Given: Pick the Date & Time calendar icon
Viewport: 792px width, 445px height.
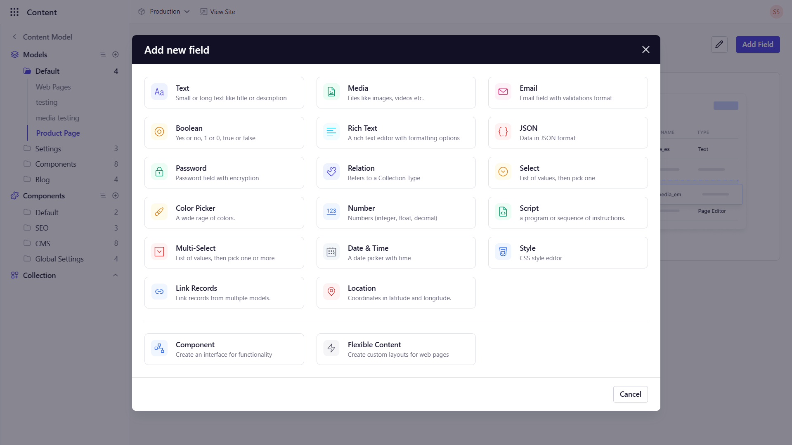Looking at the screenshot, I should pyautogui.click(x=331, y=252).
